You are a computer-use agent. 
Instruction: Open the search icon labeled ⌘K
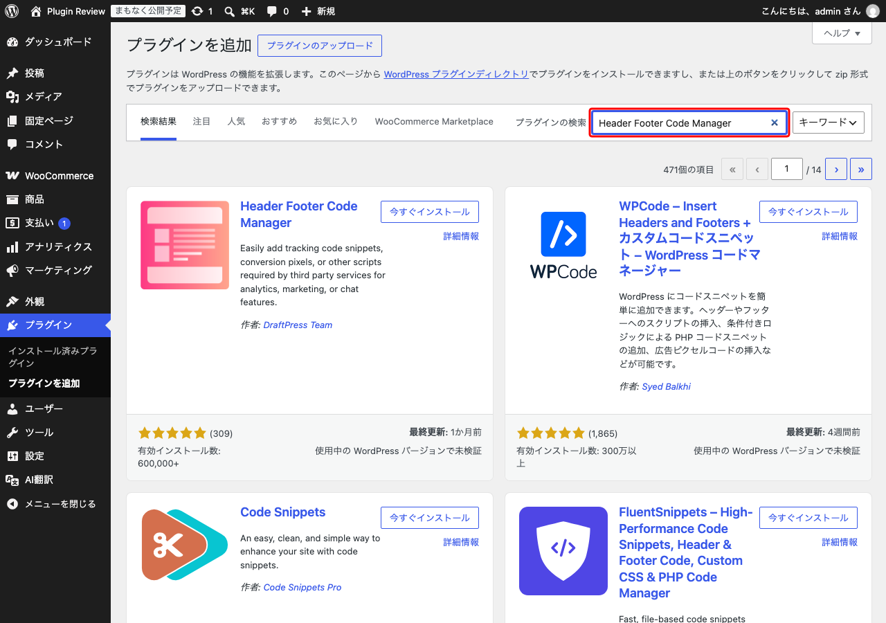point(230,11)
